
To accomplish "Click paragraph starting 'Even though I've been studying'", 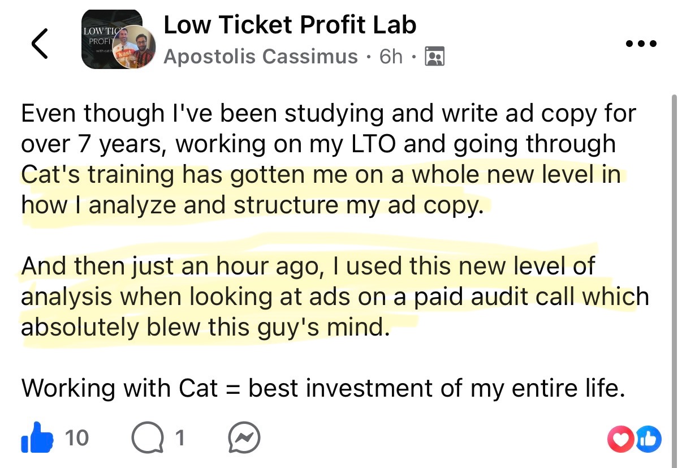I will (329, 160).
